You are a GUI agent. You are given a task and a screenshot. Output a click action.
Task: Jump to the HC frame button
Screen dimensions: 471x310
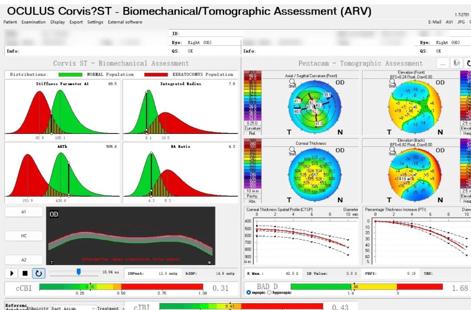click(24, 236)
